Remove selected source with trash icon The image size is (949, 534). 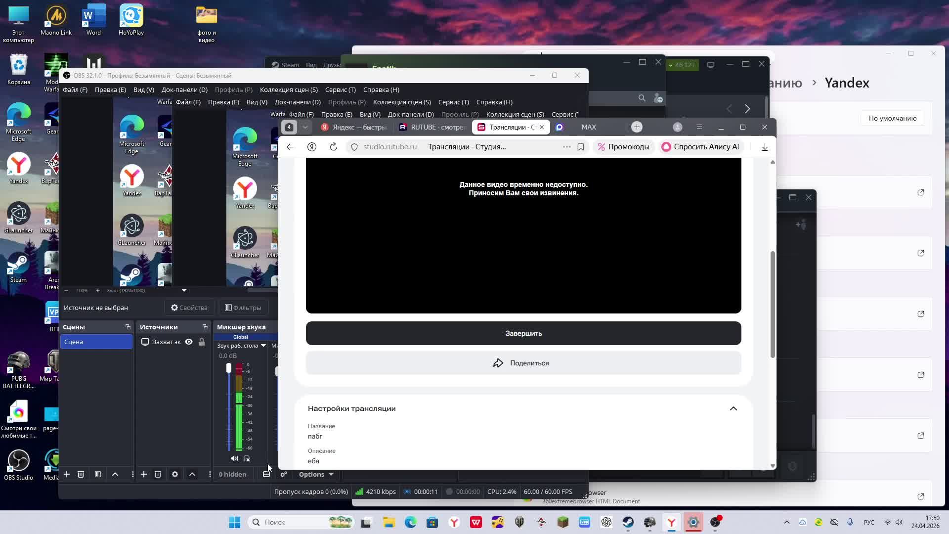point(158,474)
